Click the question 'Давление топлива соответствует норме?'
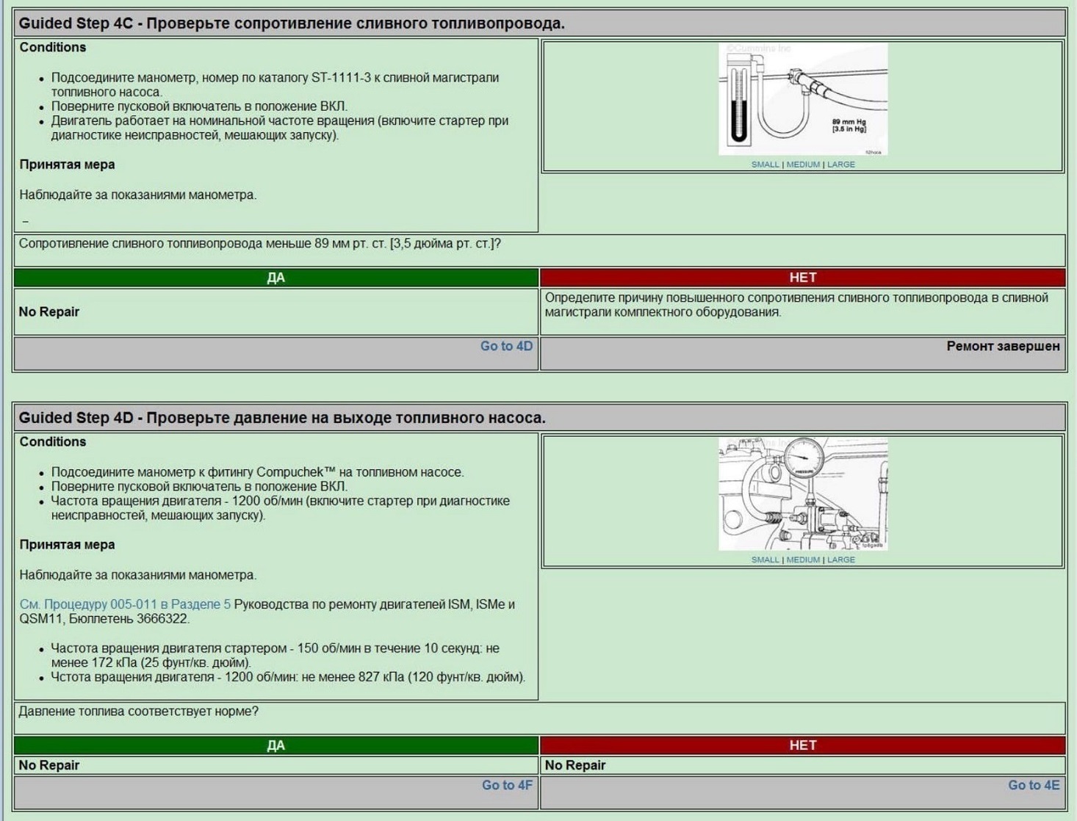This screenshot has height=821, width=1077. tap(138, 712)
